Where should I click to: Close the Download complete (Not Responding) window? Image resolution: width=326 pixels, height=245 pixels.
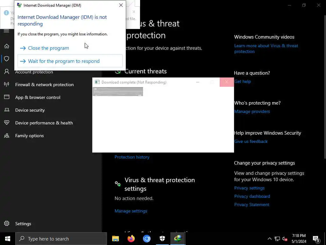[227, 82]
